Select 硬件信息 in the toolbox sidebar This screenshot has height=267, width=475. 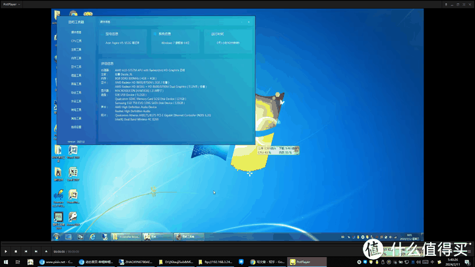(76, 32)
